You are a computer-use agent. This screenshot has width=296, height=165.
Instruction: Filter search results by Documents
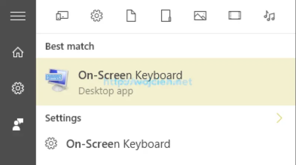(131, 16)
